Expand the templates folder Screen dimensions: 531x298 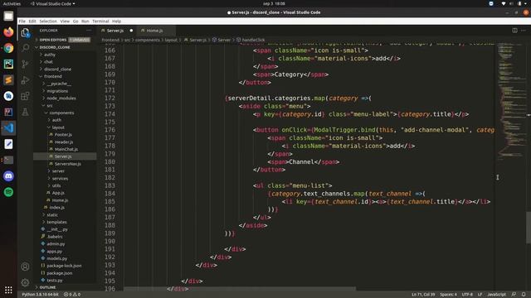click(x=56, y=222)
